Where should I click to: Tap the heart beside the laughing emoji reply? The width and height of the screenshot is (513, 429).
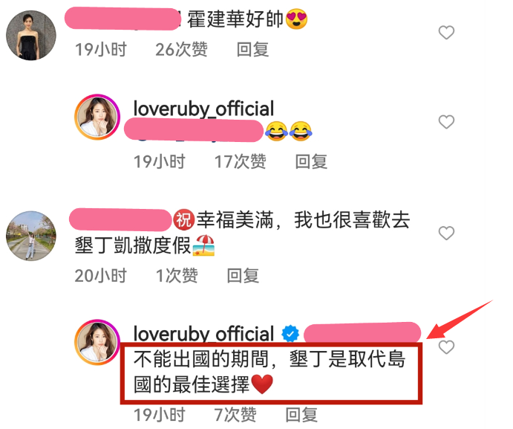pos(446,122)
